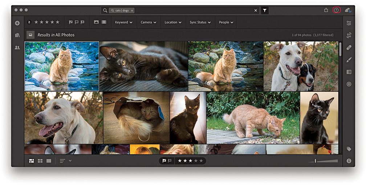Select the Linear Gradient tool
Viewport: 366px width, 185px height.
(349, 72)
